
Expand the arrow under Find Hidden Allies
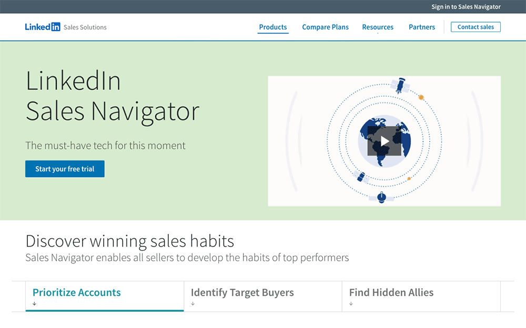pyautogui.click(x=351, y=304)
